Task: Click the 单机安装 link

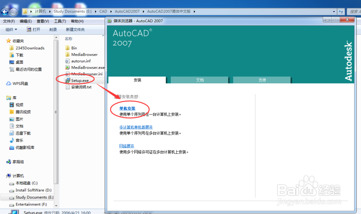Action: [x=127, y=108]
